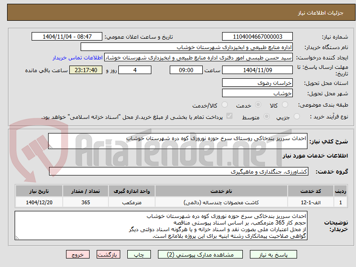Image resolution: width=356 pixels, height=267 pixels.
Task: Click the ردیف column header
Action: click(x=340, y=191)
